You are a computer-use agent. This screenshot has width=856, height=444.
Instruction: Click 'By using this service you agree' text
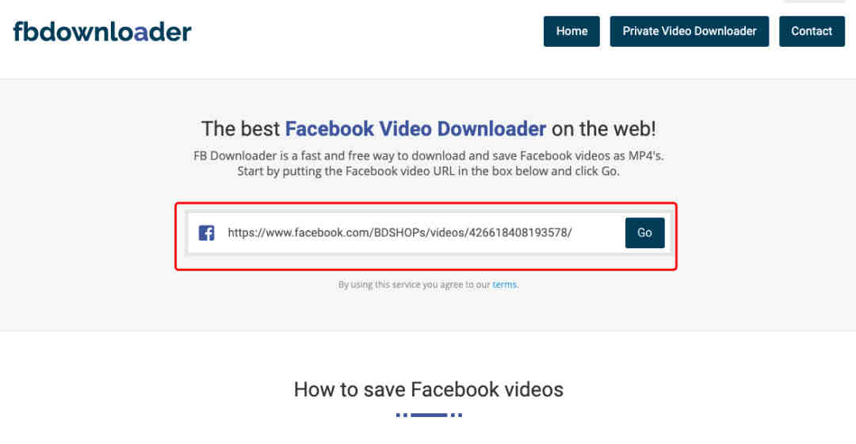(x=414, y=285)
